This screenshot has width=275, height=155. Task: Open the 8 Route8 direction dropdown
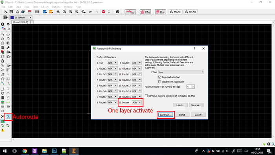(112, 102)
